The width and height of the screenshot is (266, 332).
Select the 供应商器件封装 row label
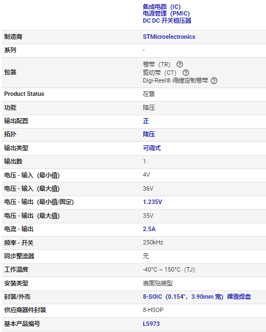coord(25,310)
